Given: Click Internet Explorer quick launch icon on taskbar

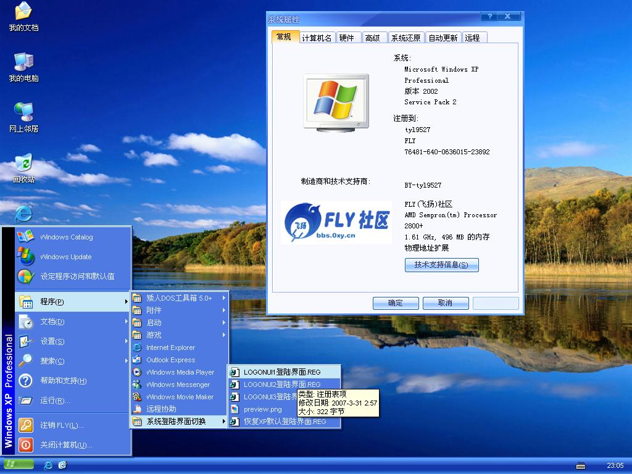Looking at the screenshot, I should 48,465.
